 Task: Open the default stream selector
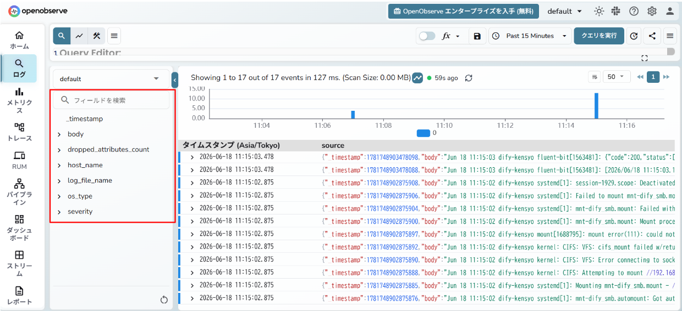pyautogui.click(x=111, y=79)
